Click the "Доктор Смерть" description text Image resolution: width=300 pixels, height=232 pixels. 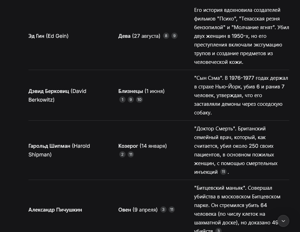click(x=236, y=150)
